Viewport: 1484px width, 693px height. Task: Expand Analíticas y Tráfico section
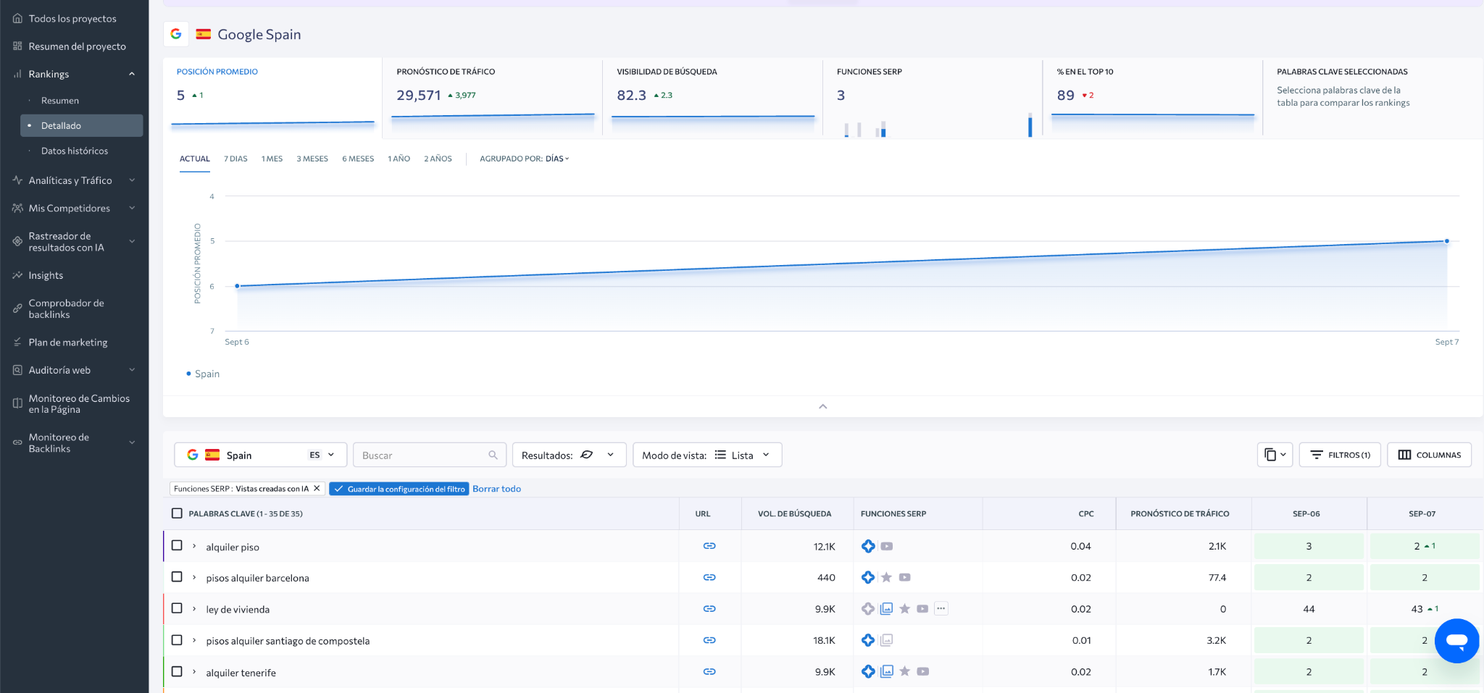tap(132, 180)
